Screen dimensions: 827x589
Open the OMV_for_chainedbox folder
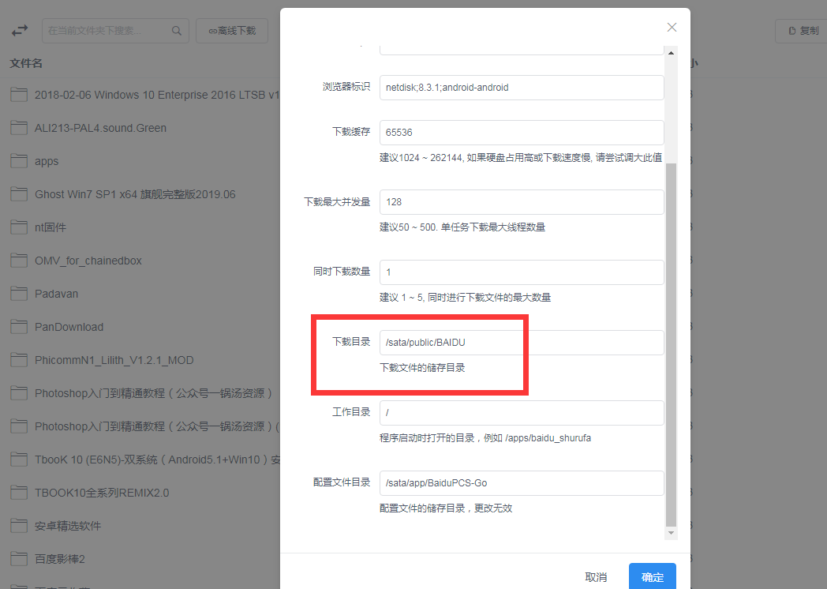coord(88,261)
